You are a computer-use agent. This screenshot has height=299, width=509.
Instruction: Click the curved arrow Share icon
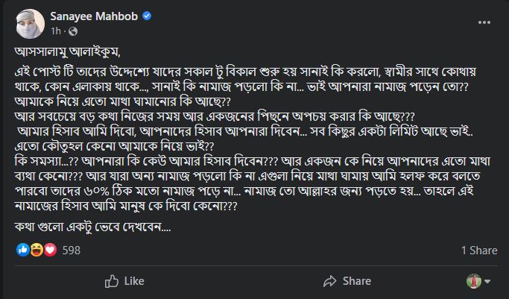330,281
